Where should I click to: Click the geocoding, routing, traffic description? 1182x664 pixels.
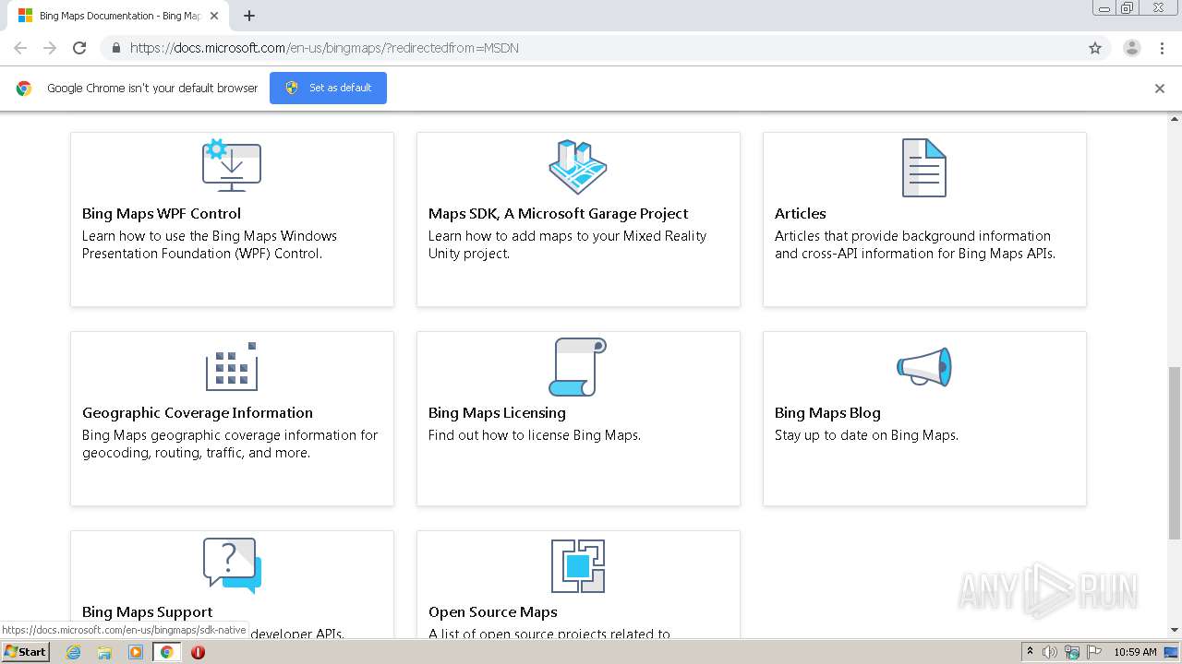230,444
